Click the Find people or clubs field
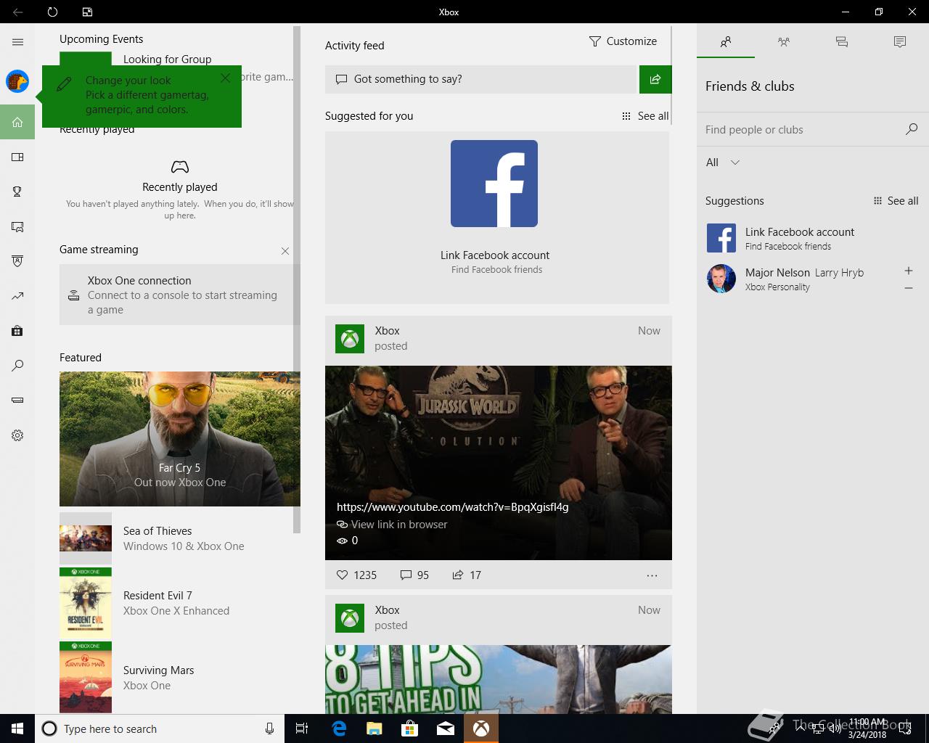 pyautogui.click(x=802, y=130)
